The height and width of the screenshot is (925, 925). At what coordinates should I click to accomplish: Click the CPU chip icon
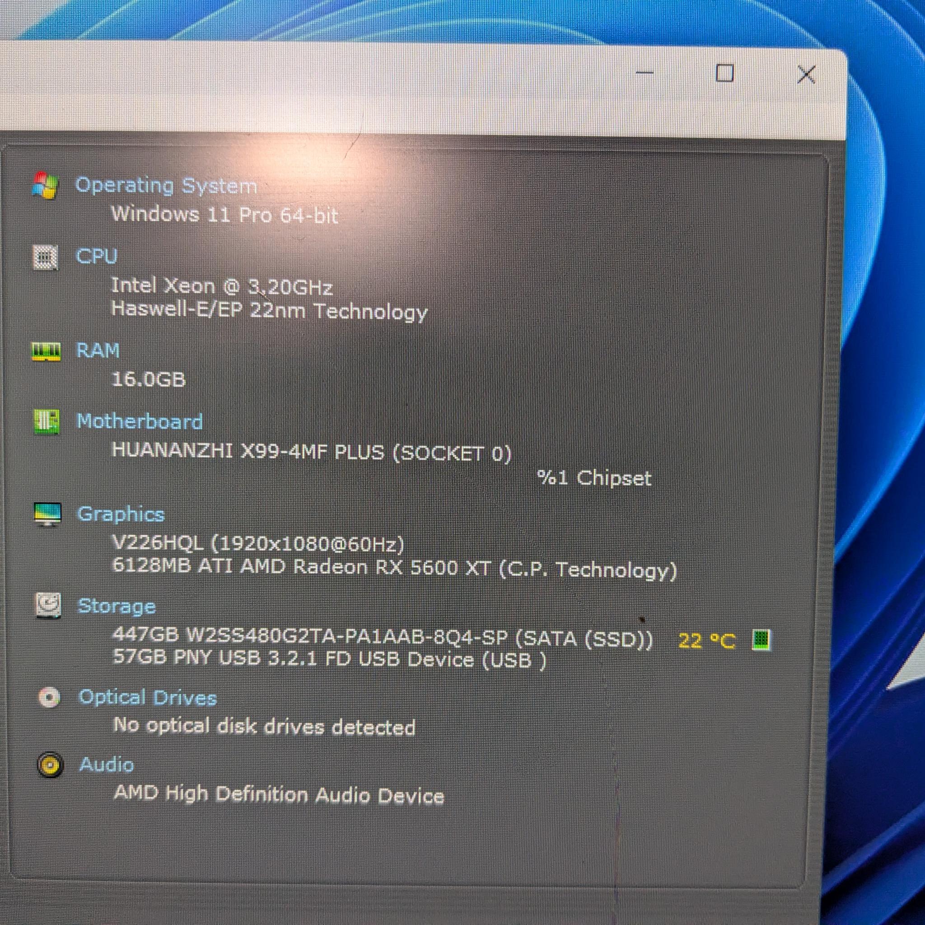pos(46,257)
